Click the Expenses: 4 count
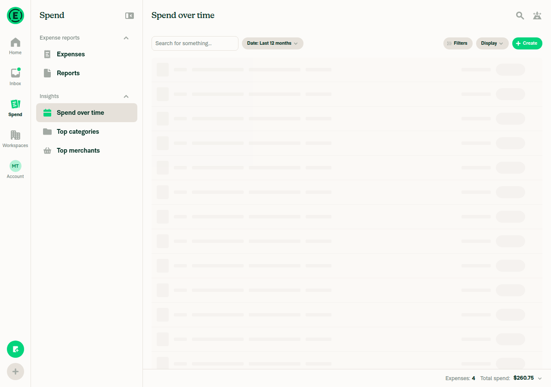 point(460,378)
